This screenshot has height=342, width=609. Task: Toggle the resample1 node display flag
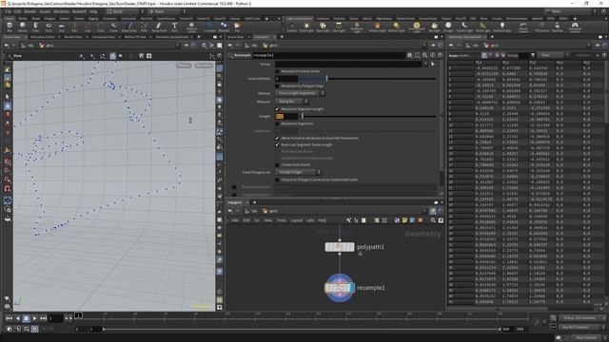pyautogui.click(x=352, y=288)
